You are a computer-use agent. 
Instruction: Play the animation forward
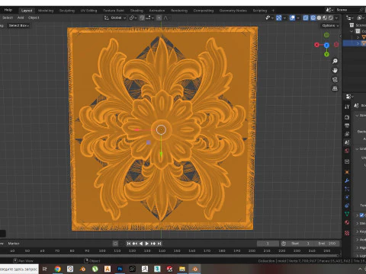coord(147,244)
